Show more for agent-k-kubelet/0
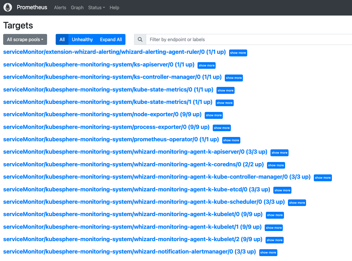This screenshot has height=261, width=352. pos(275,215)
